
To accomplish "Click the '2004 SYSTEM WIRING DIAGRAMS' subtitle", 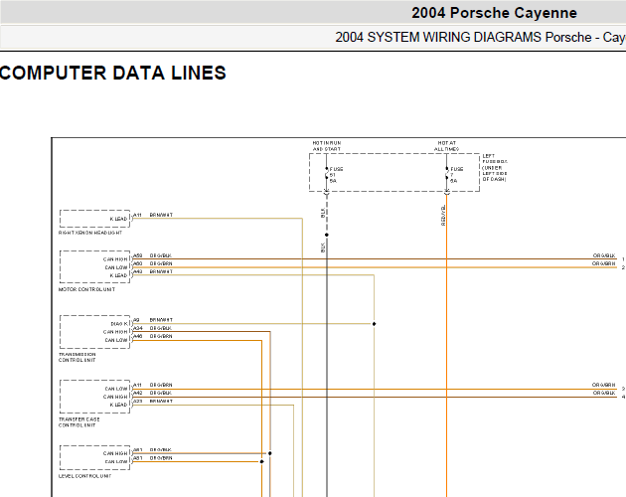I will pos(438,37).
